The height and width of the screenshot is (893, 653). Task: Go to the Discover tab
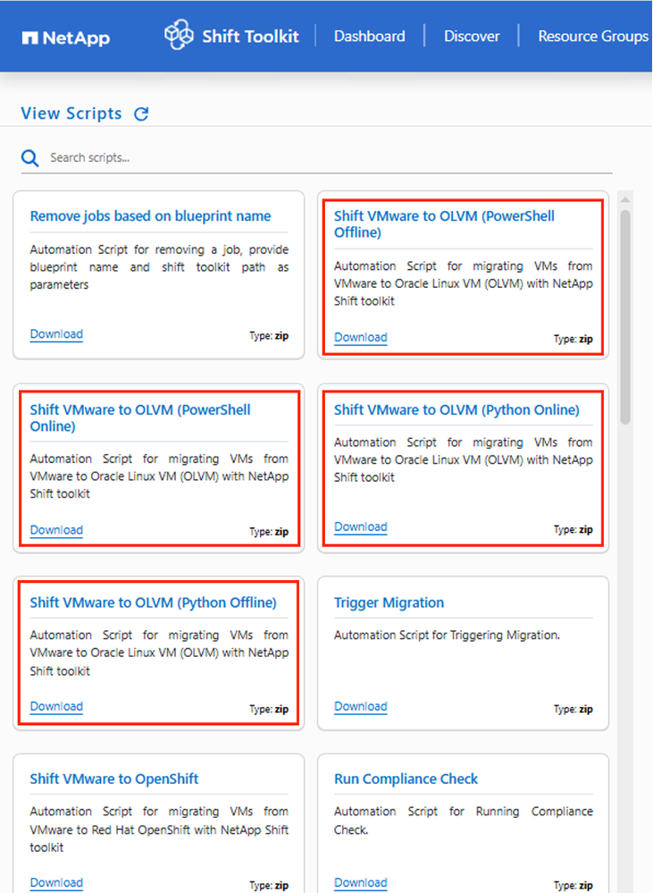(x=472, y=37)
